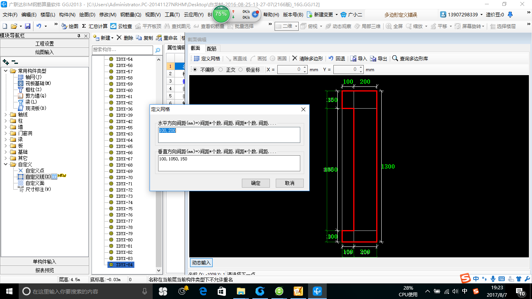Open File Explorer from taskbar
Screen dimensions: 532x299
pos(241,291)
